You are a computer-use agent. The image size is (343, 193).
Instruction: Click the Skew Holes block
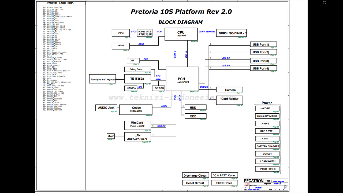224,183
